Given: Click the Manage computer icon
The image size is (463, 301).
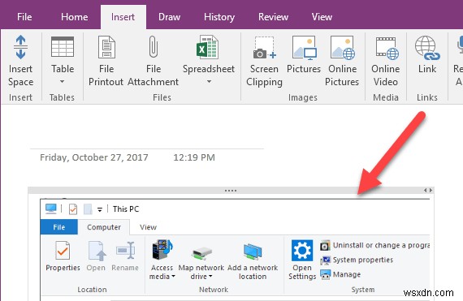Looking at the screenshot, I should click(x=325, y=275).
